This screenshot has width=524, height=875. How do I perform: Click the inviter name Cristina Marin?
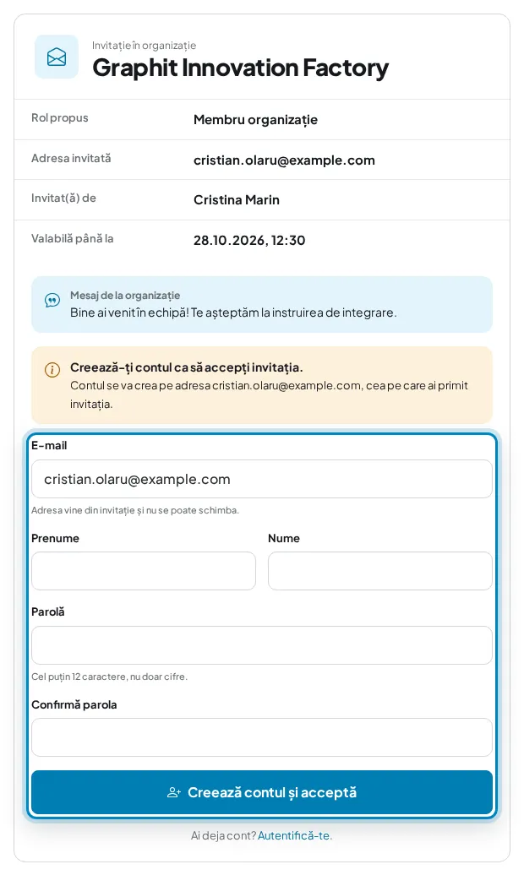(237, 200)
